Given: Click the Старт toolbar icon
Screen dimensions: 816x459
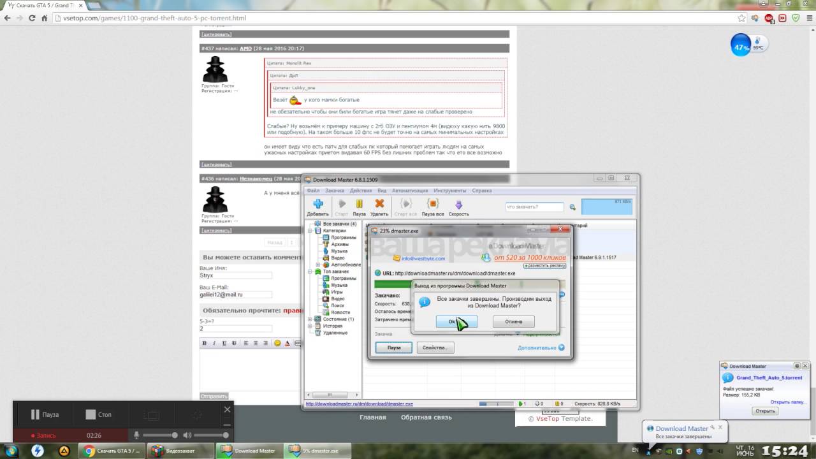Looking at the screenshot, I should click(342, 204).
